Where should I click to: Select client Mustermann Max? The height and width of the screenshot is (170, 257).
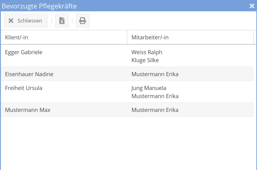(x=28, y=110)
